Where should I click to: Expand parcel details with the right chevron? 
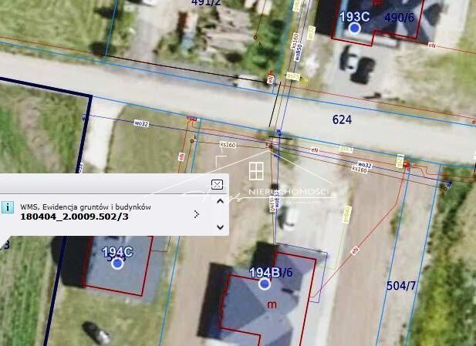[197, 214]
